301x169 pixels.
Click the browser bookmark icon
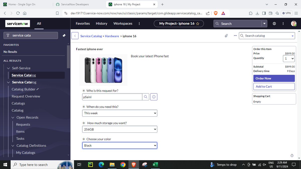(57, 13)
